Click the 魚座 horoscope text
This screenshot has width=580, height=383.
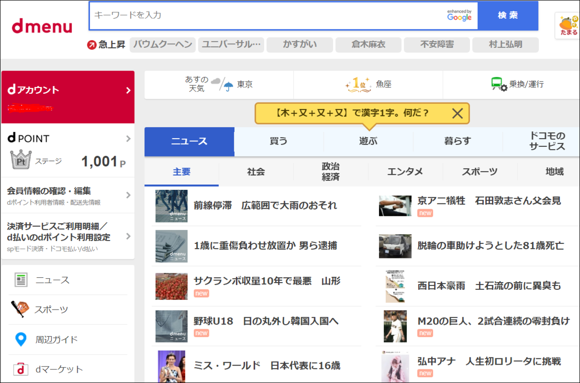[x=384, y=85]
